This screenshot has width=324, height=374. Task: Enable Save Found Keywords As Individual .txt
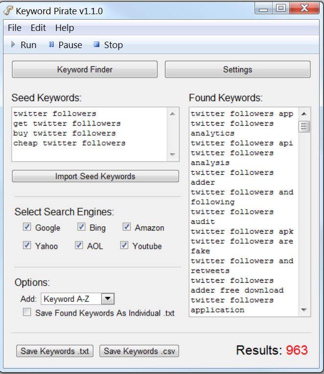click(x=27, y=312)
